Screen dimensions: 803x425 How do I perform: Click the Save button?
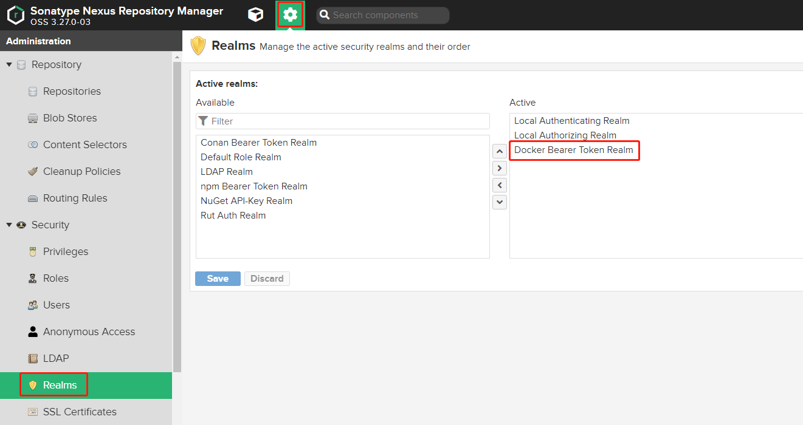(218, 279)
